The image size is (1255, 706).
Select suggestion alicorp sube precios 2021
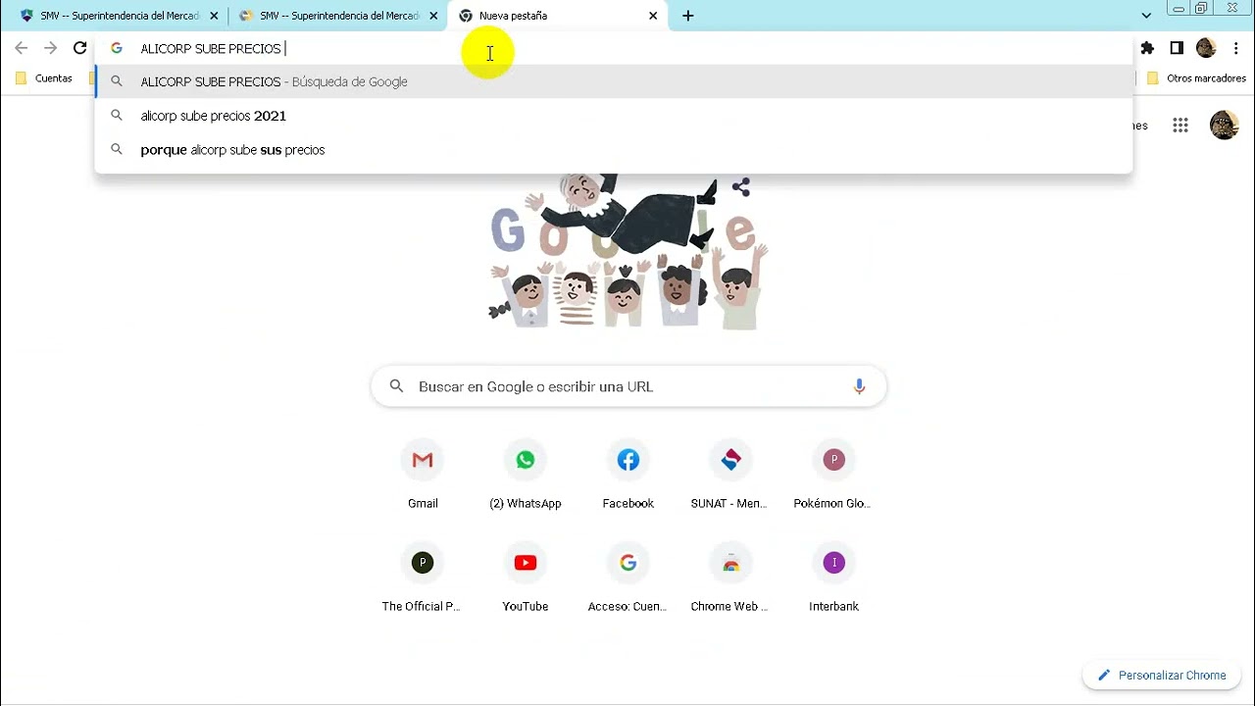pos(614,116)
